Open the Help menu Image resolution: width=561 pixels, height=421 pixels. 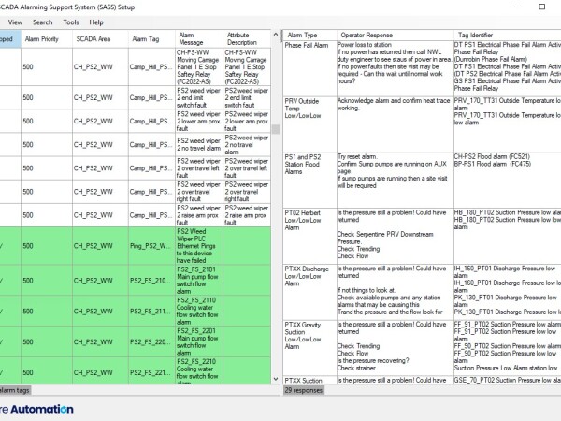click(x=96, y=22)
